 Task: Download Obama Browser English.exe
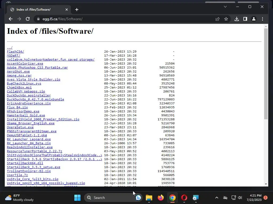[x=31, y=123]
